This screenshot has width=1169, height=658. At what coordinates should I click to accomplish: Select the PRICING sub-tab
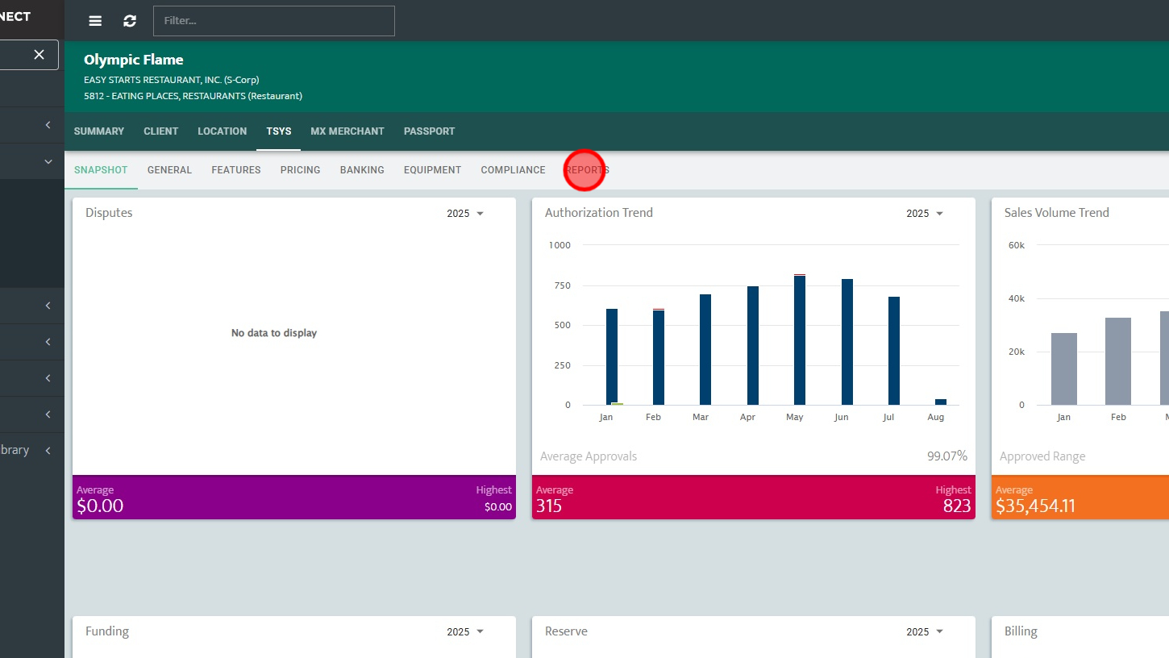300,170
